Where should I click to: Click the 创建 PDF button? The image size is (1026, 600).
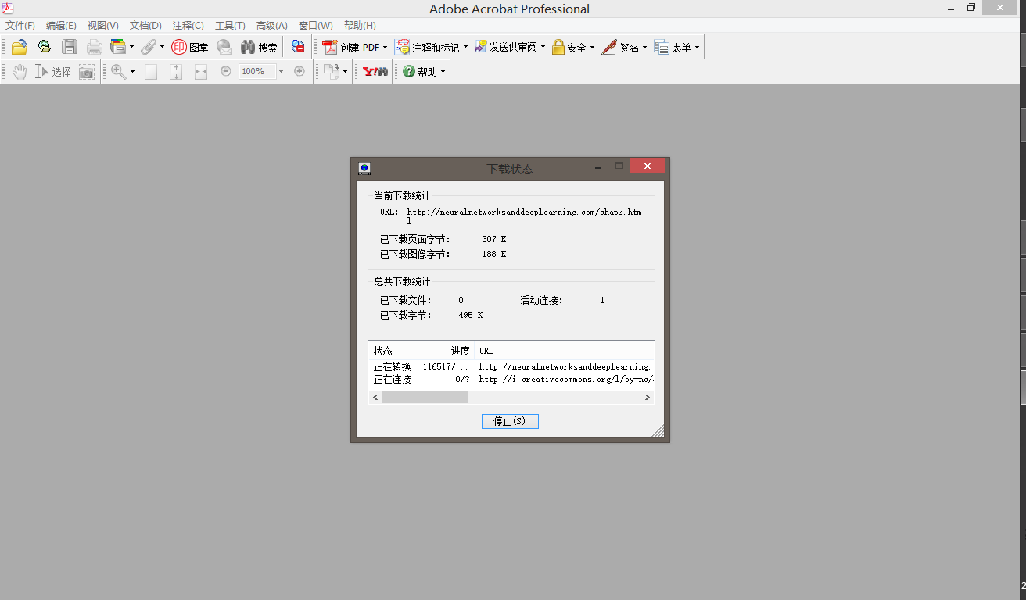tap(351, 47)
